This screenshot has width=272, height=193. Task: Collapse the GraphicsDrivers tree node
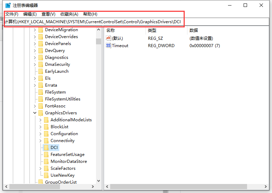pos(35,113)
